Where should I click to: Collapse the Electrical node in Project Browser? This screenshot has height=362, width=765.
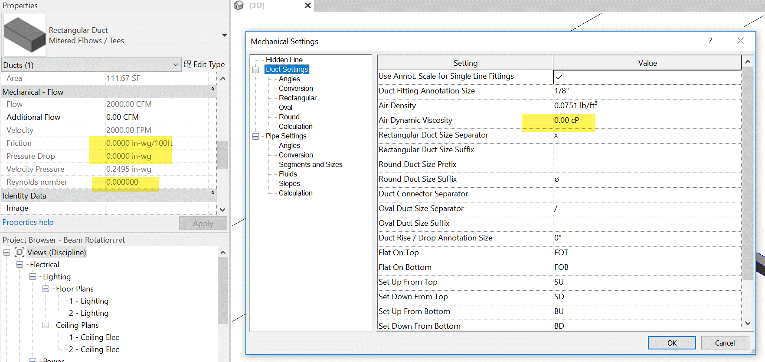pyautogui.click(x=20, y=264)
